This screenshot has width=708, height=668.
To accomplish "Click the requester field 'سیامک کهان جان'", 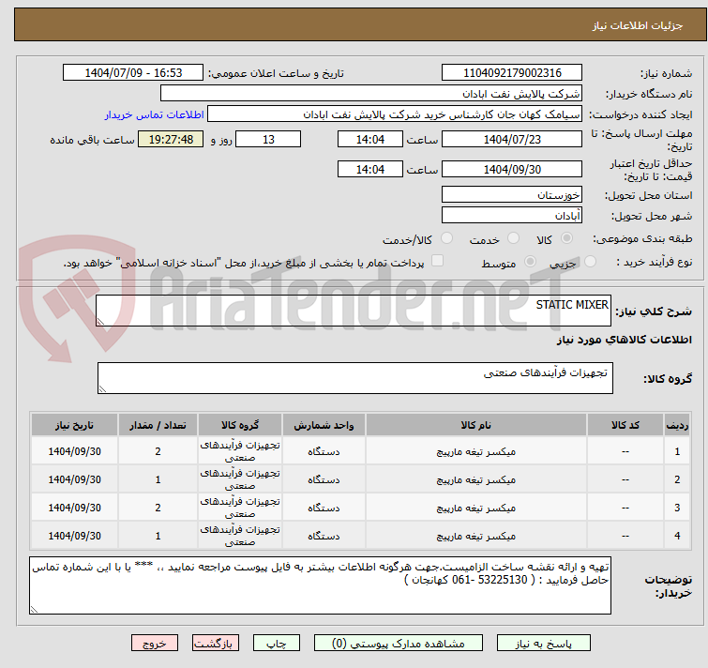I will click(395, 114).
